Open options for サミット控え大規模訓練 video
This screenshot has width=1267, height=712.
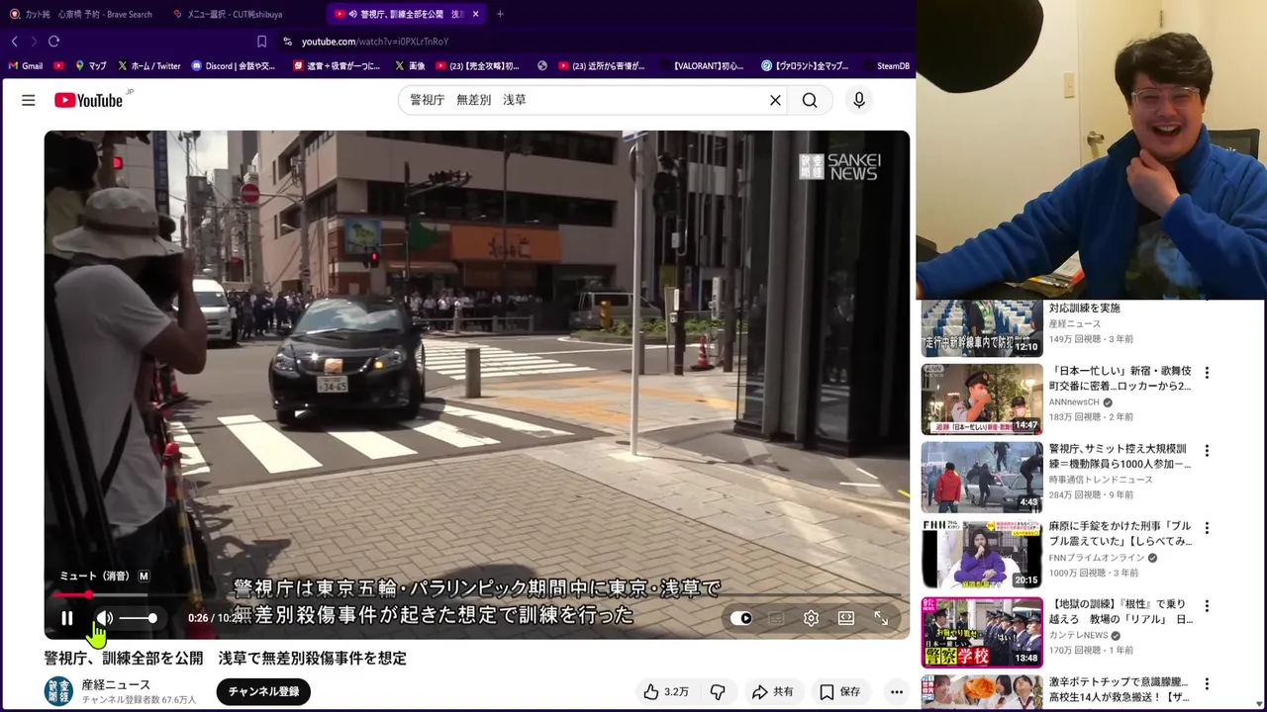pyautogui.click(x=1207, y=451)
